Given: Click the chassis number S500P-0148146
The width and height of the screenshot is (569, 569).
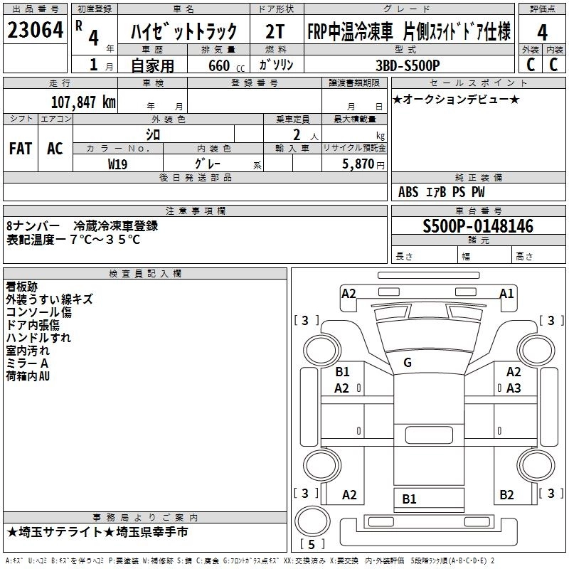Looking at the screenshot, I should [x=478, y=226].
